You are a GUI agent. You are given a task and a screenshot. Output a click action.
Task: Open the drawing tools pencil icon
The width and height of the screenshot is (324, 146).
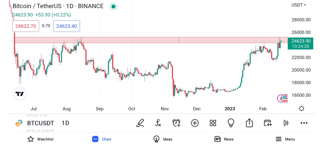click(140, 123)
